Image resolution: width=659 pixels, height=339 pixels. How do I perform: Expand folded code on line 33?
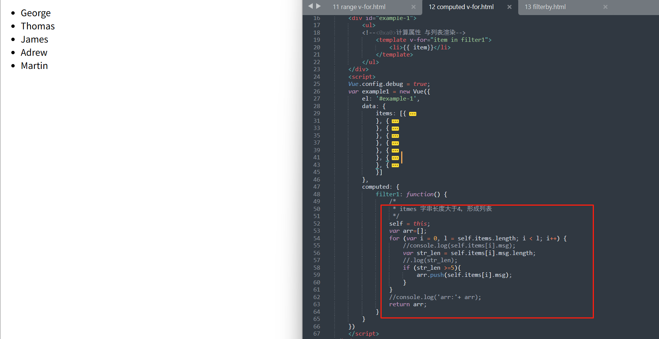pos(395,128)
